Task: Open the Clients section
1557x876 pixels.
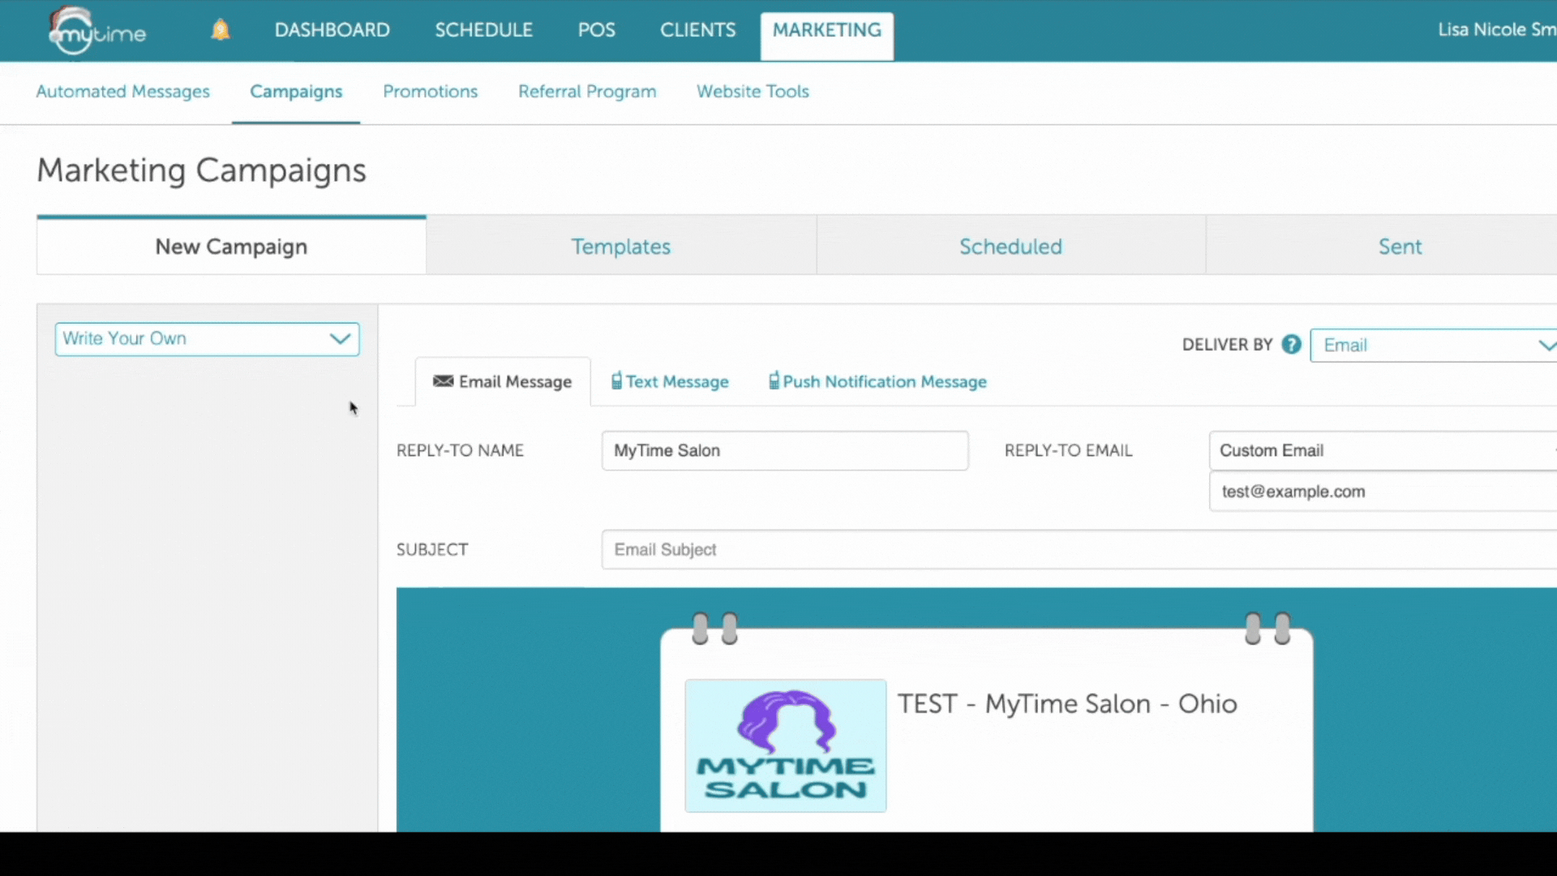Action: [x=697, y=30]
